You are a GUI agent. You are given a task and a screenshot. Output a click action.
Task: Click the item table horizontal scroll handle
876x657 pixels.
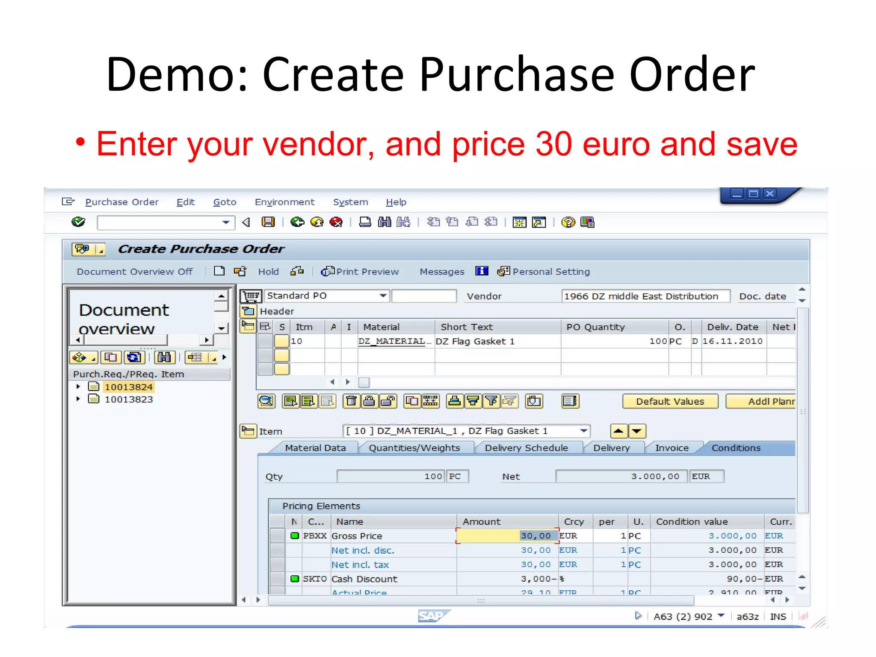pyautogui.click(x=364, y=382)
